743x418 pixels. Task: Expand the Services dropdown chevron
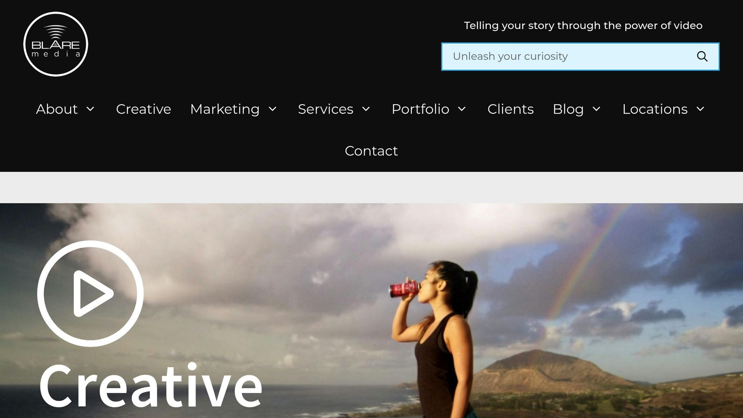tap(366, 109)
